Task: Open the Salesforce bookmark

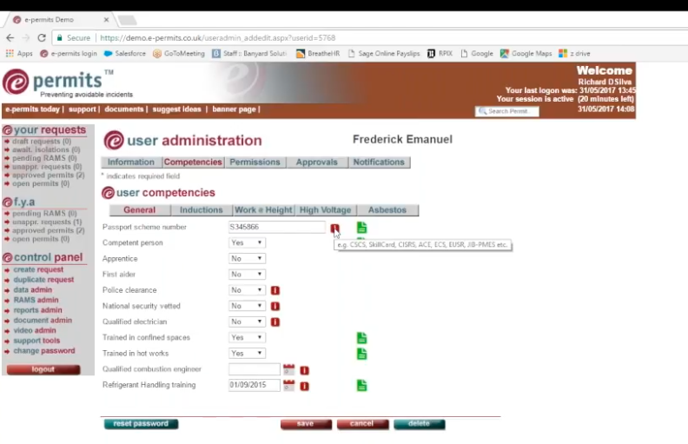Action: [124, 54]
